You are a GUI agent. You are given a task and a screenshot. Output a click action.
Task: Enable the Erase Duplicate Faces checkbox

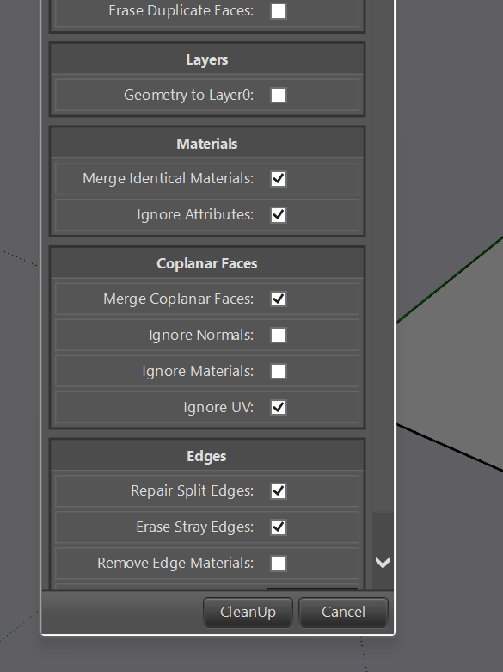(279, 11)
